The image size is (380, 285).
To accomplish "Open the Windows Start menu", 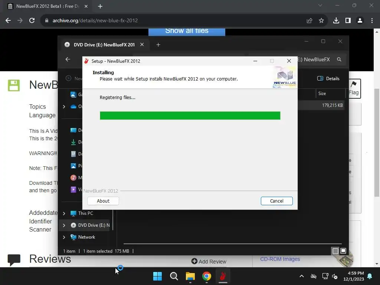I will (157, 276).
